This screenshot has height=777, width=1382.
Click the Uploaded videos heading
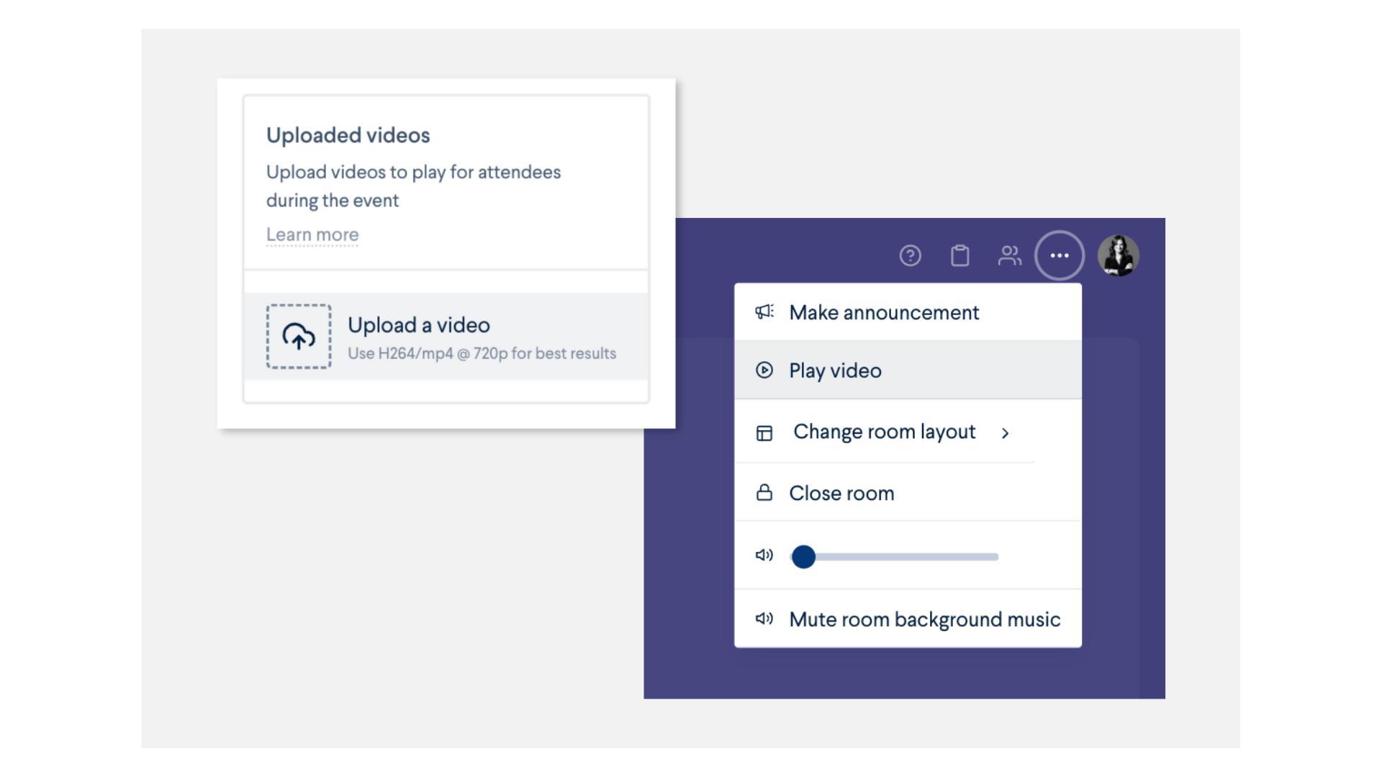pos(348,135)
